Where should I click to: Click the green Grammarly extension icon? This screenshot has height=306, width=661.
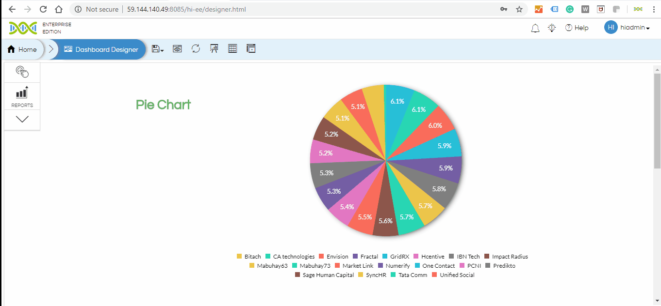[x=570, y=9]
